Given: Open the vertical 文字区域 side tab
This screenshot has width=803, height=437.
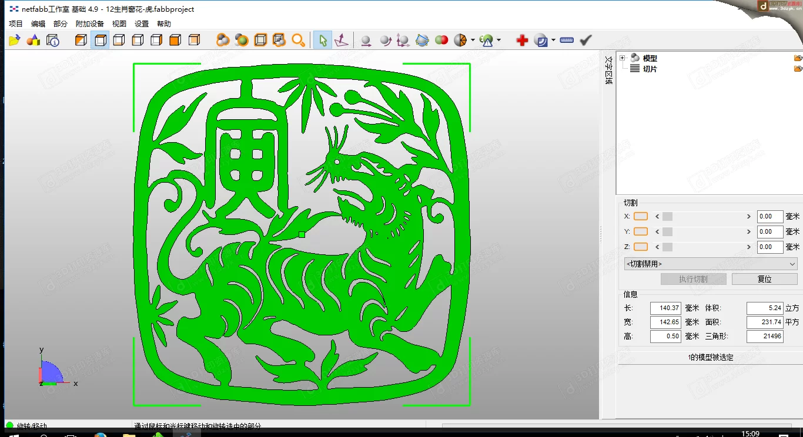Looking at the screenshot, I should [608, 70].
